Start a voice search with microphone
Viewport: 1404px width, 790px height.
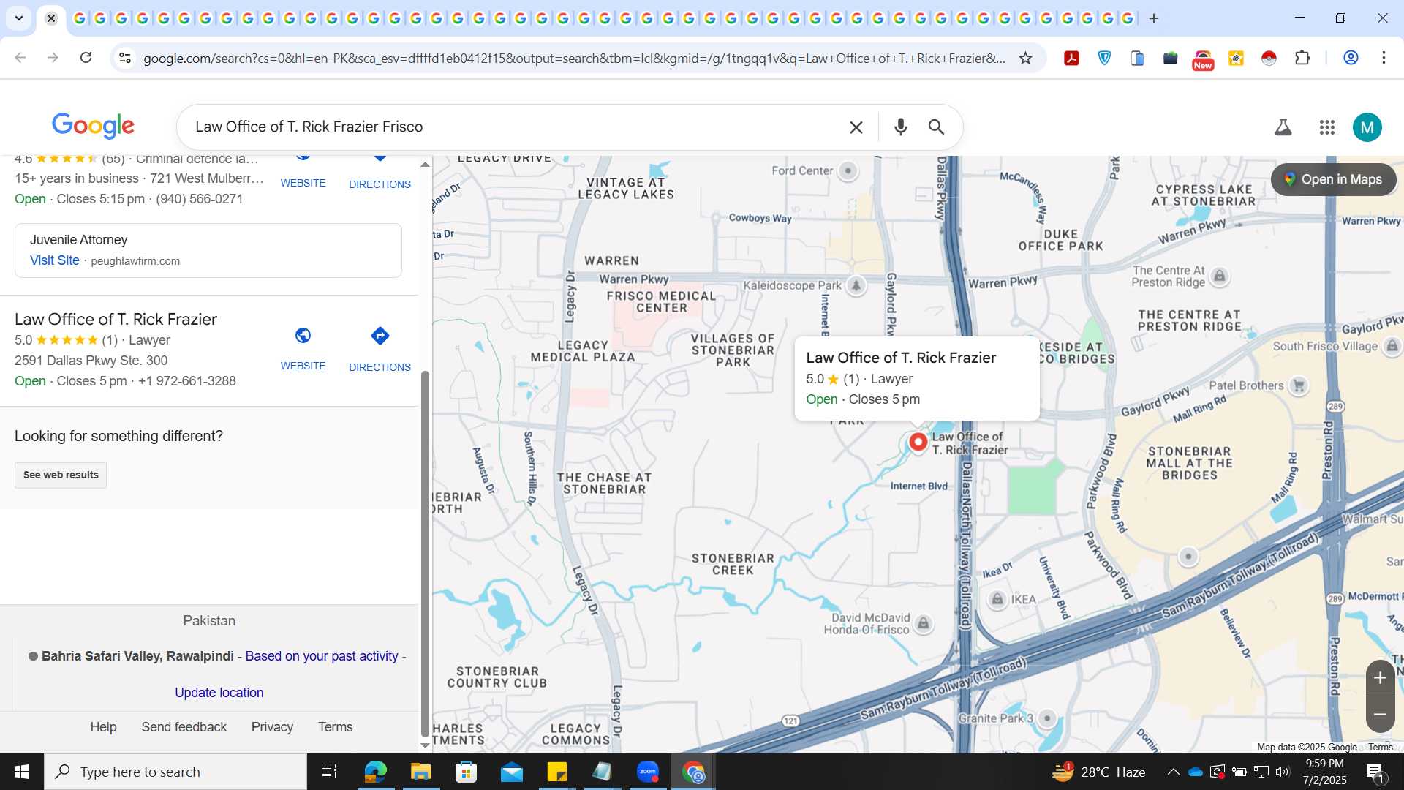(901, 127)
